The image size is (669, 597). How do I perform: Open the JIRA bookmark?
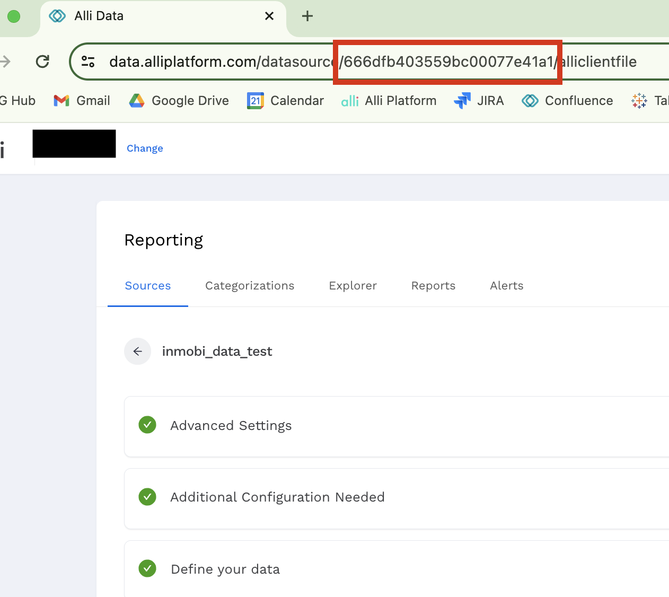(479, 101)
